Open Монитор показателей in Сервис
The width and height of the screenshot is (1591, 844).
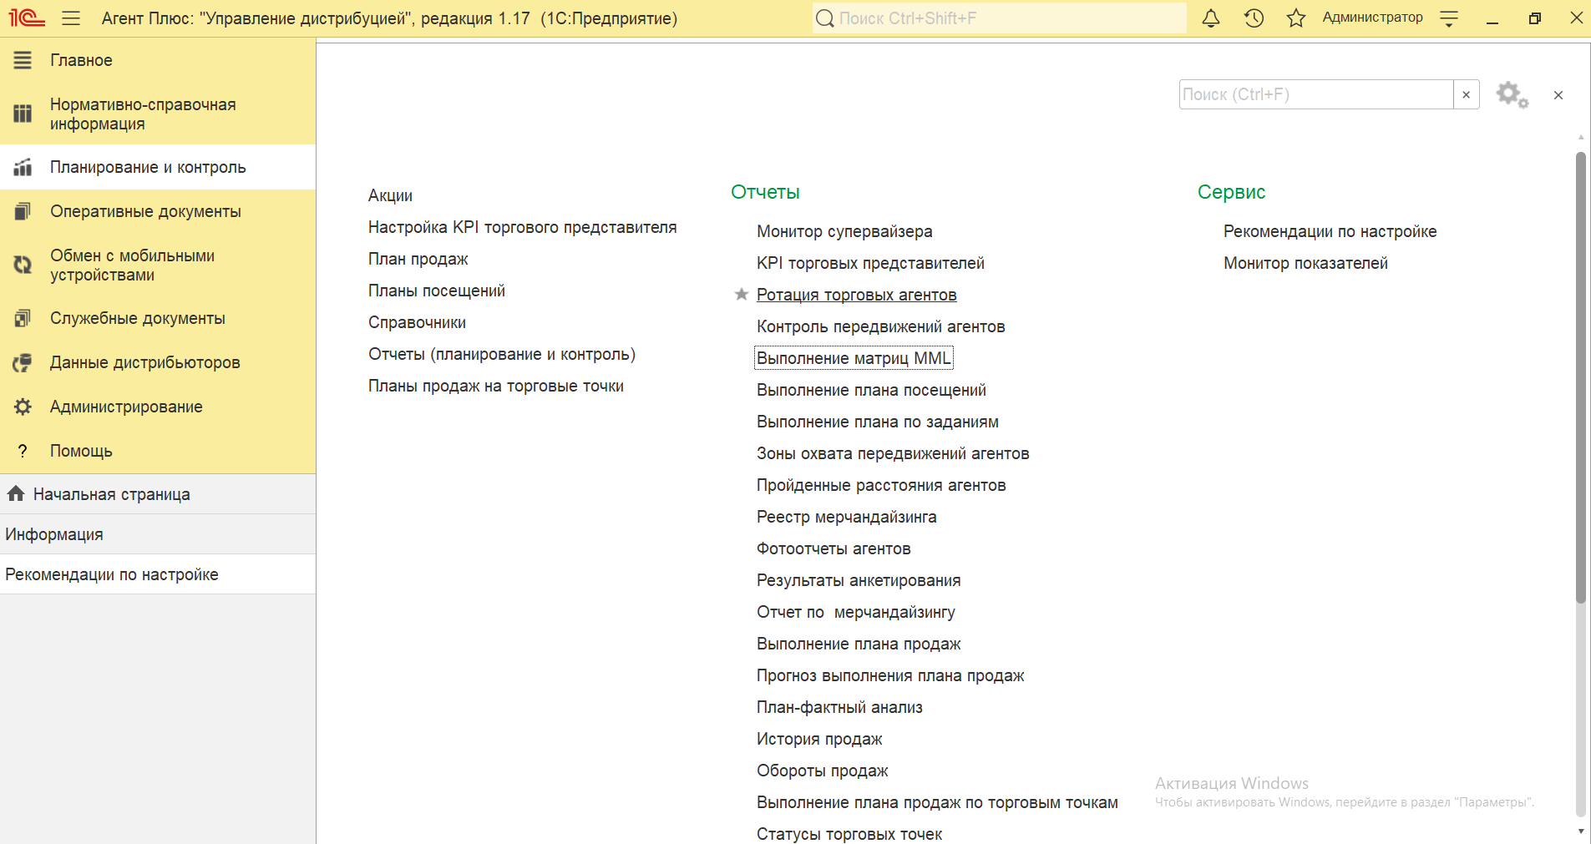point(1305,263)
